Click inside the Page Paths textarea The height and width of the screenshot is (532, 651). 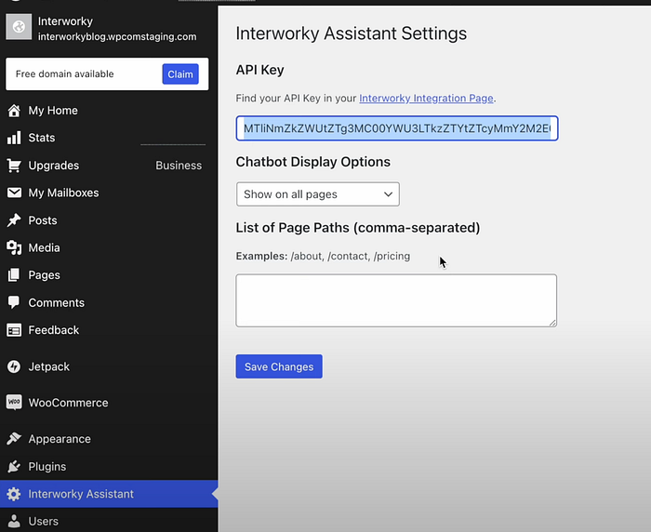click(x=396, y=300)
